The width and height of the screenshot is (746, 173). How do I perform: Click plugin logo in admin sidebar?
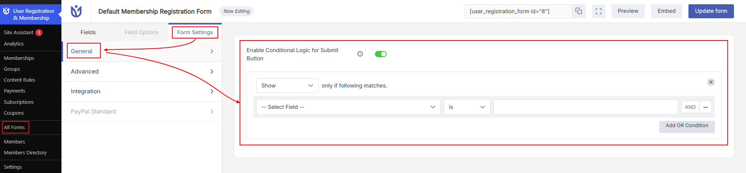click(x=6, y=11)
